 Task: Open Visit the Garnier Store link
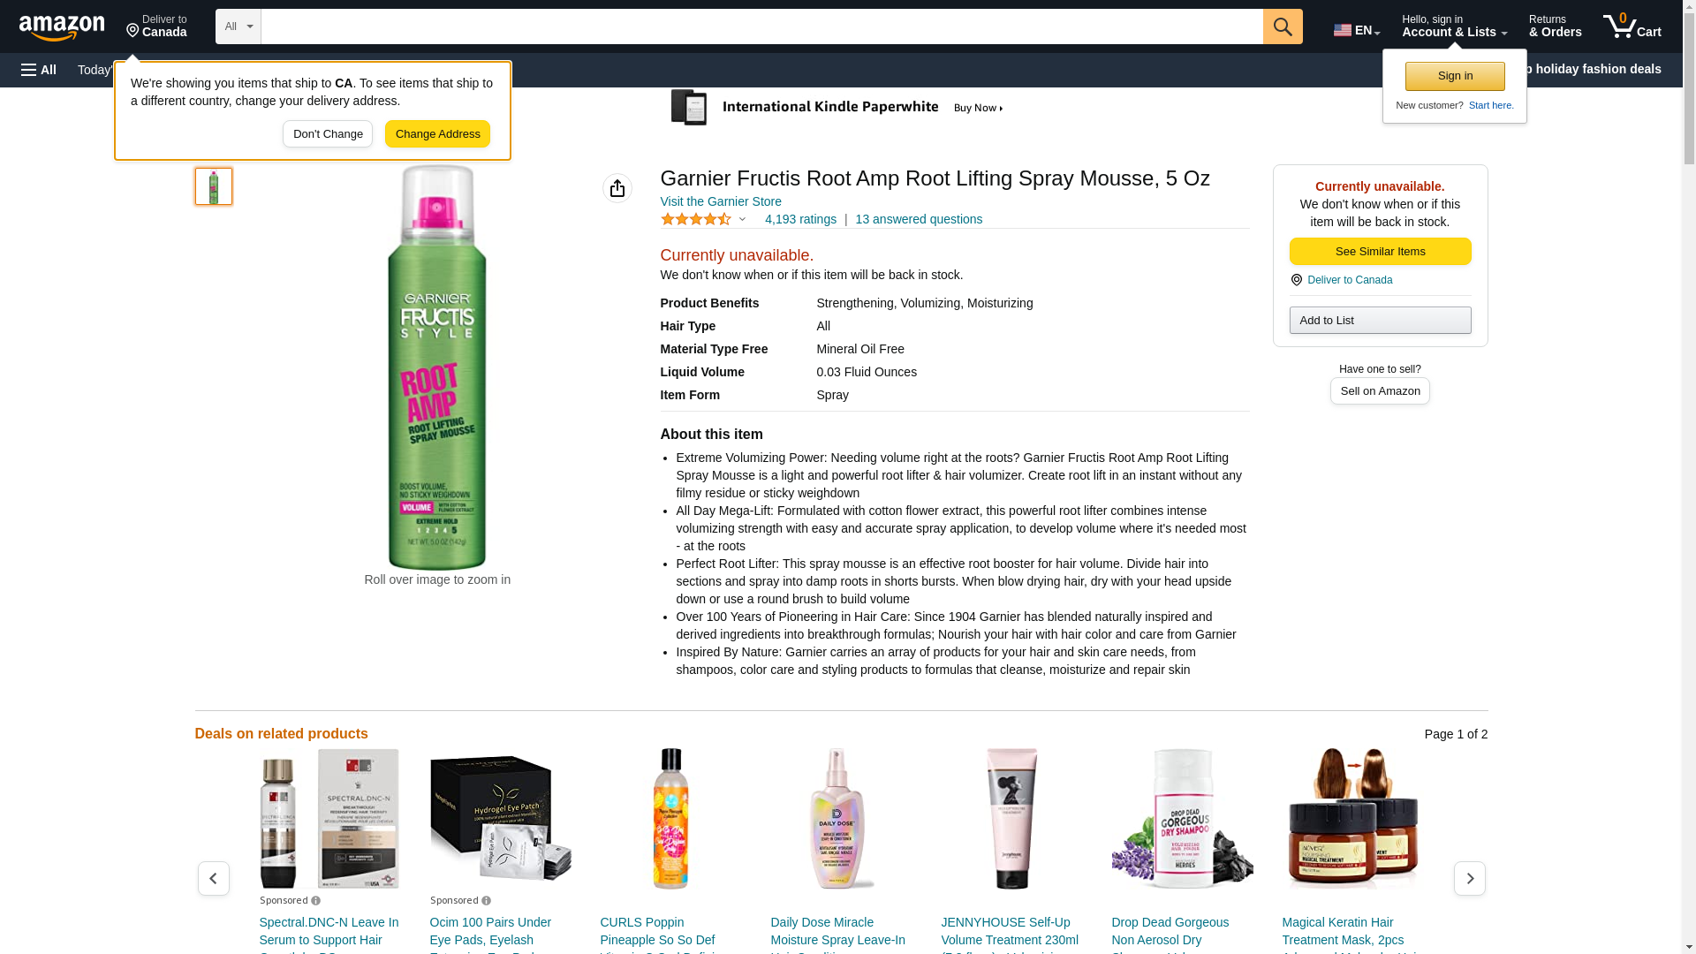tap(721, 201)
